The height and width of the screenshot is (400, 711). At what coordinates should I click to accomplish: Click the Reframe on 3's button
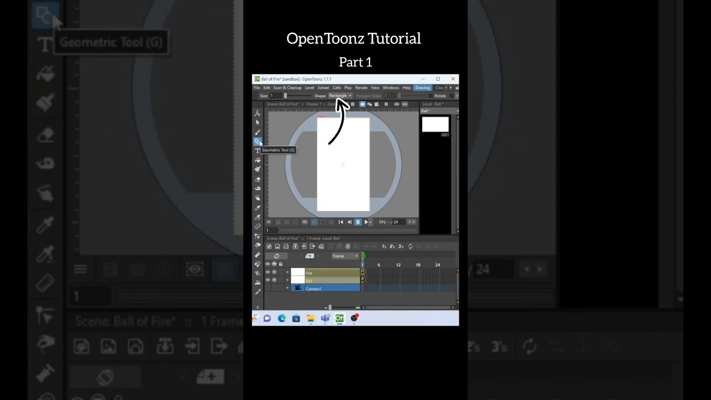(x=400, y=246)
